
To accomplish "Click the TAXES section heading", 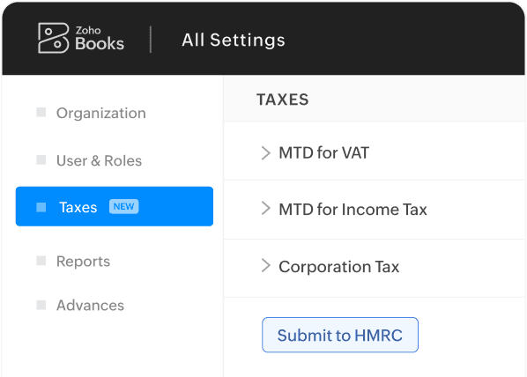I will coord(282,100).
